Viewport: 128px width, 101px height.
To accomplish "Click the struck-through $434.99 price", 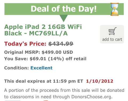I will pyautogui.click(x=61, y=44).
